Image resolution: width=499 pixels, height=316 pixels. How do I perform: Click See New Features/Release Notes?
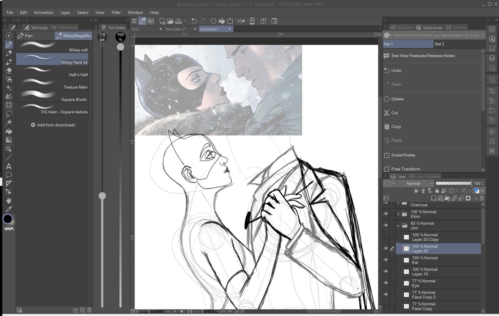[x=423, y=56]
